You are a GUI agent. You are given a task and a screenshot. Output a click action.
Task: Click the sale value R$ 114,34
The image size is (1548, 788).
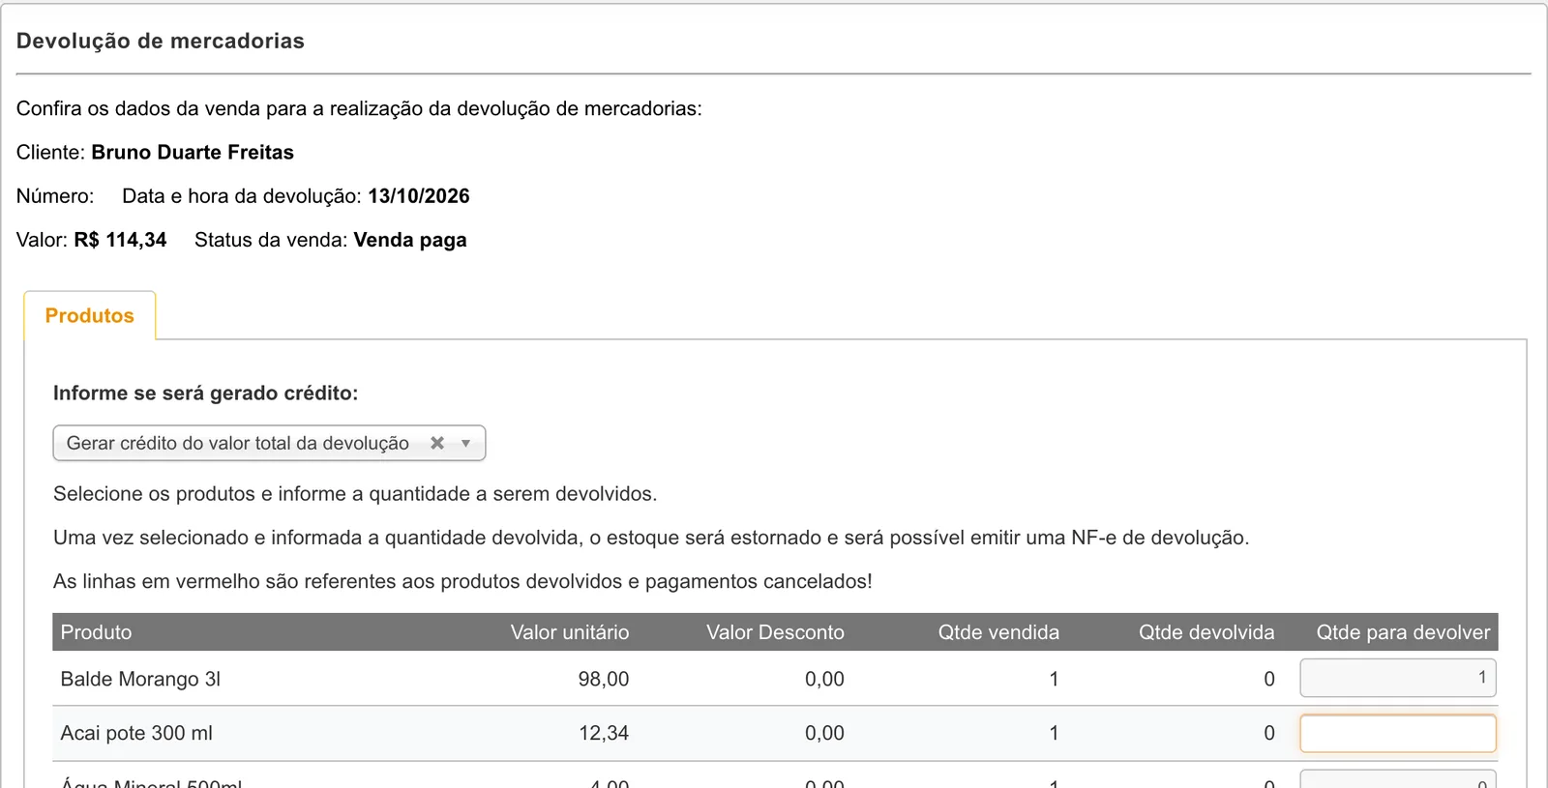[120, 240]
